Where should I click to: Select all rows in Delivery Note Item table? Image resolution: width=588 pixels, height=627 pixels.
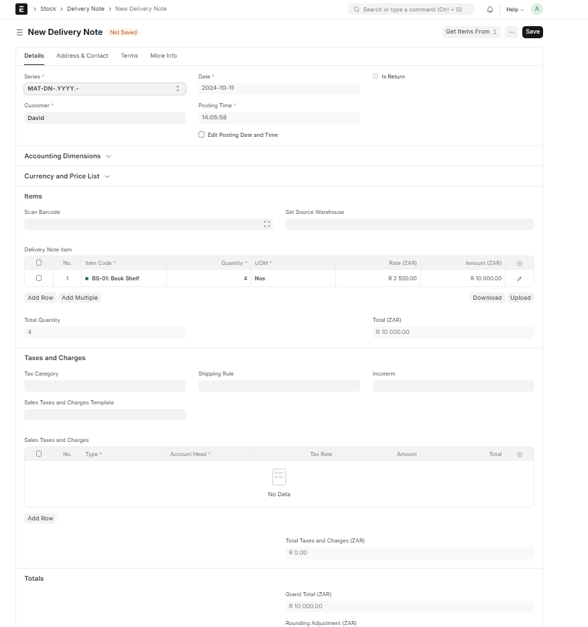39,263
